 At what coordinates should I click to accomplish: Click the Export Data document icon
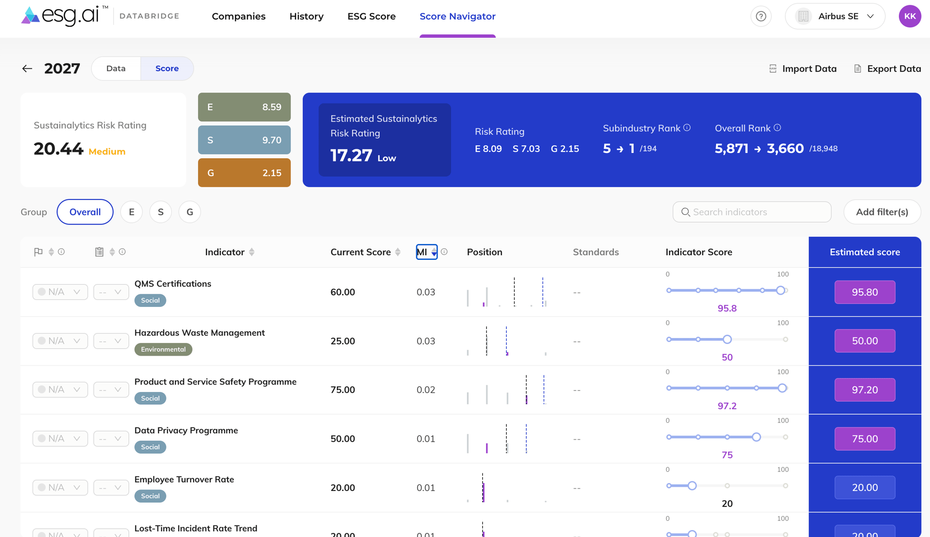[858, 69]
